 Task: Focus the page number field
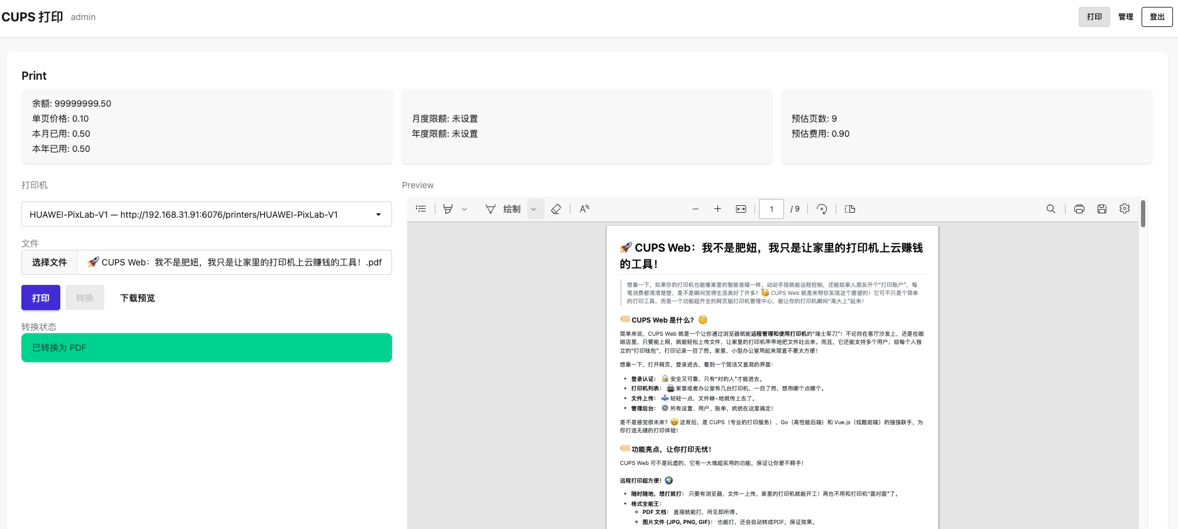click(x=772, y=209)
